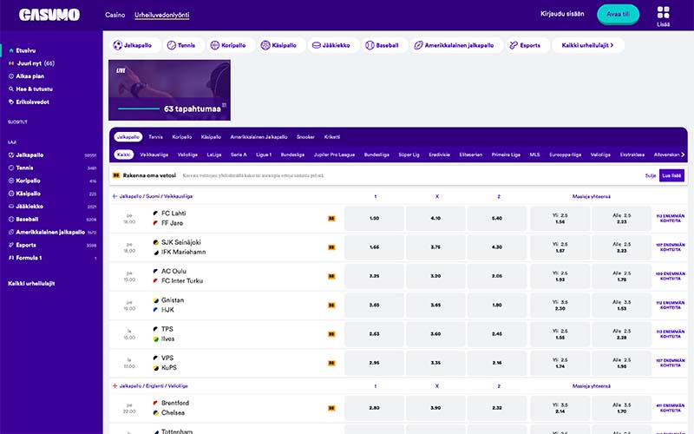This screenshot has height=434, width=694.
Task: Select draw odds 3.75 for SJK Seinäjoki match
Action: tap(435, 247)
